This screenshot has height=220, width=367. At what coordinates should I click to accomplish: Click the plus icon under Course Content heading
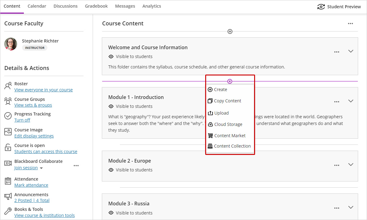(230, 31)
